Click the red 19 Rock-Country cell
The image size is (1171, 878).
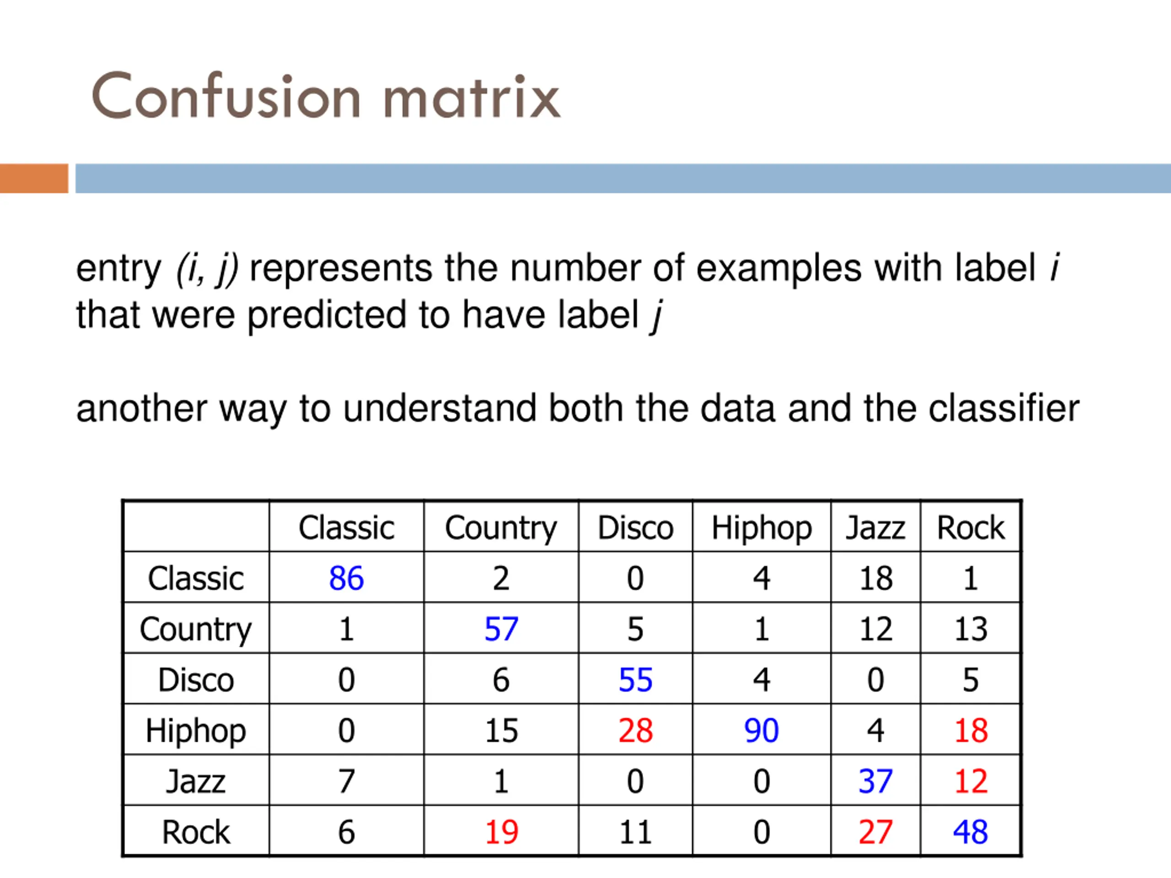coord(501,831)
